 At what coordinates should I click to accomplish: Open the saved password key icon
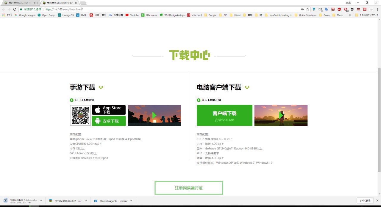point(303,9)
